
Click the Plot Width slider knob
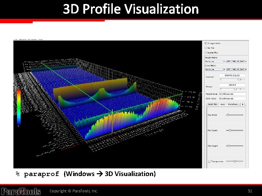[228, 115]
